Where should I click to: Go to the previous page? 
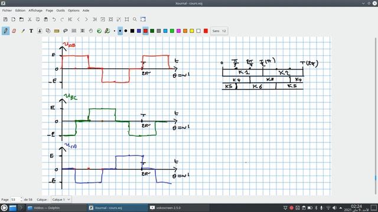coord(79,19)
